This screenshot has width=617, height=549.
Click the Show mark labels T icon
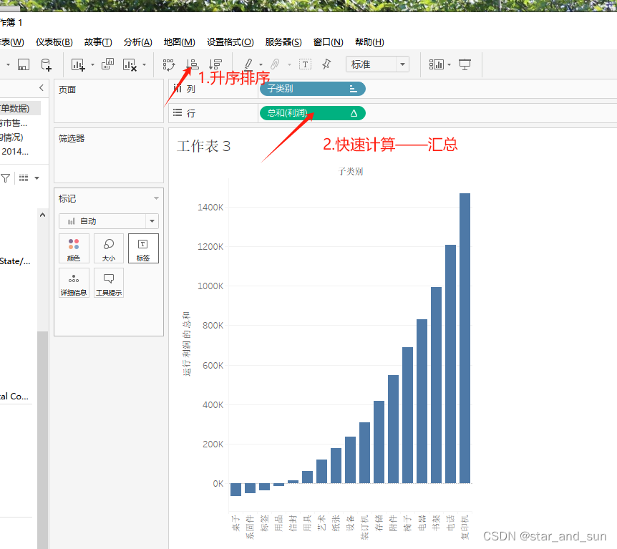[x=305, y=64]
